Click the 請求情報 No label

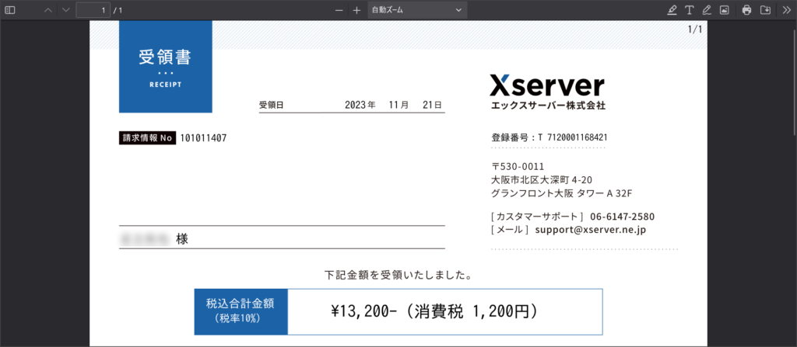(x=147, y=138)
